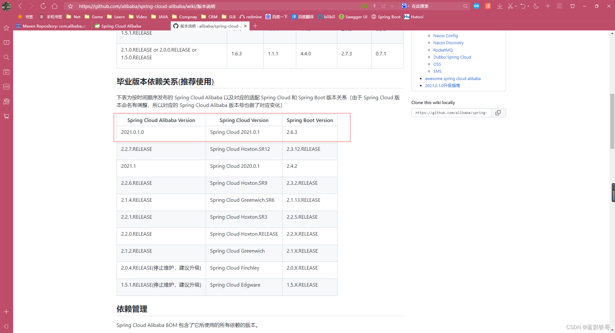Go forward with the forward arrow
Screen dimensions: 615x333
(31, 6)
